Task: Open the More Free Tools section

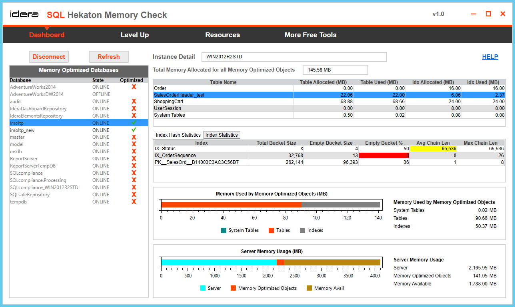Action: [x=310, y=35]
